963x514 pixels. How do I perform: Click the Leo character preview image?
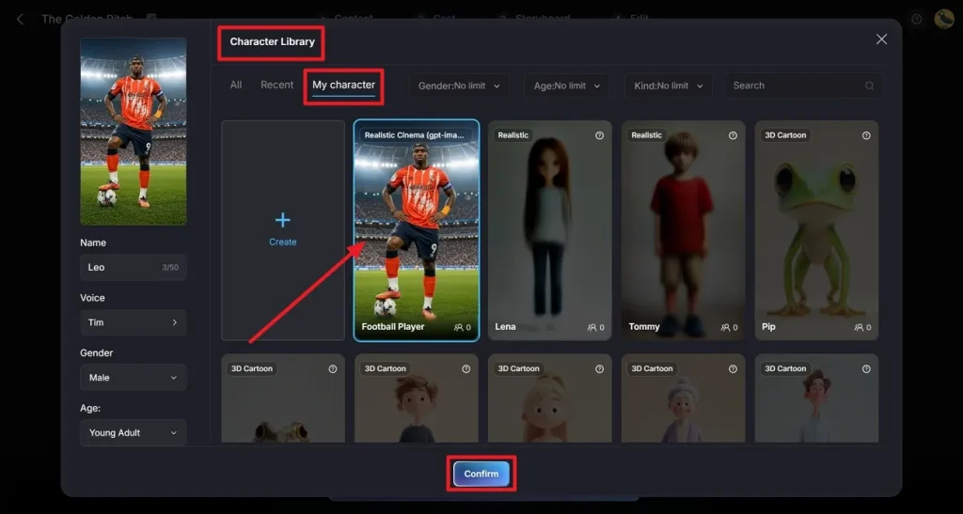(x=134, y=132)
